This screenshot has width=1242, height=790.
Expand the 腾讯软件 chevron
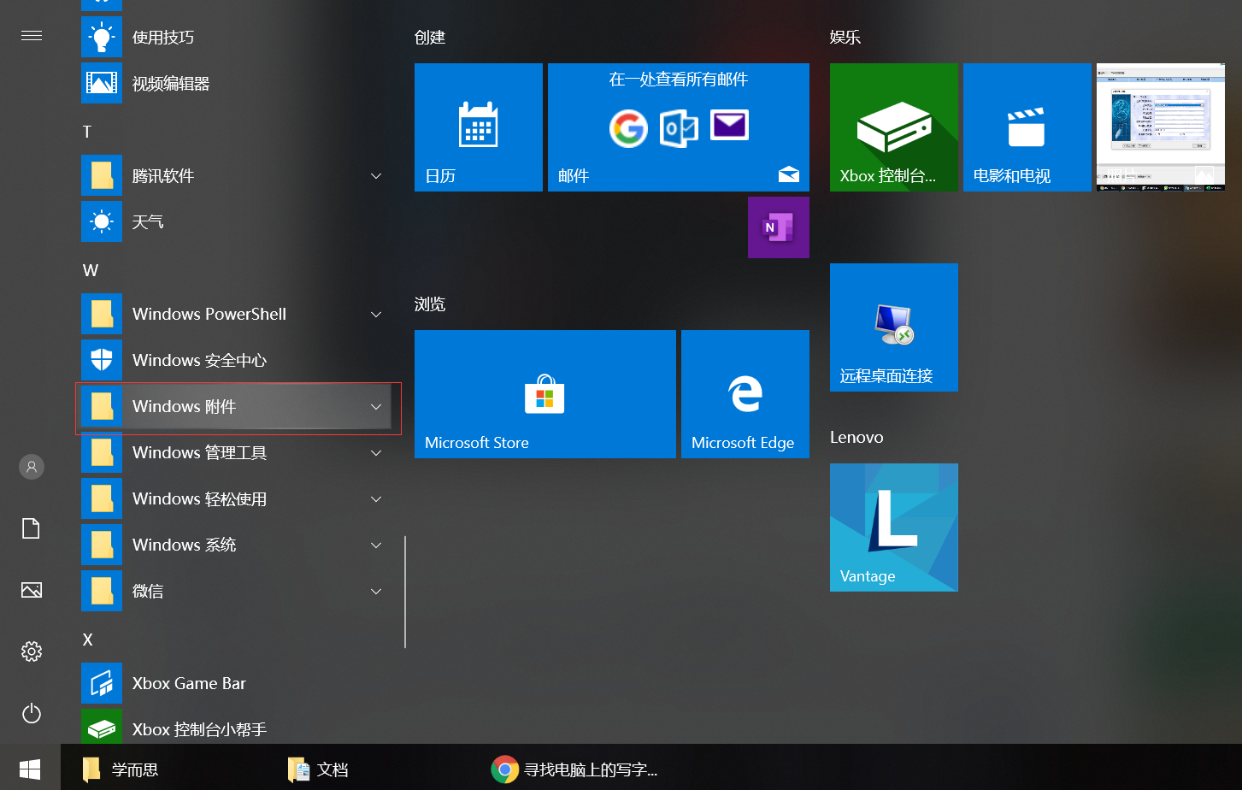(376, 176)
